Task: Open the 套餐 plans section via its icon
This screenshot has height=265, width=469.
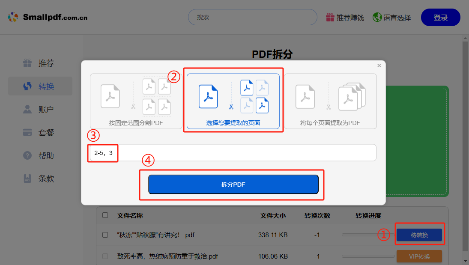Action: click(x=27, y=132)
